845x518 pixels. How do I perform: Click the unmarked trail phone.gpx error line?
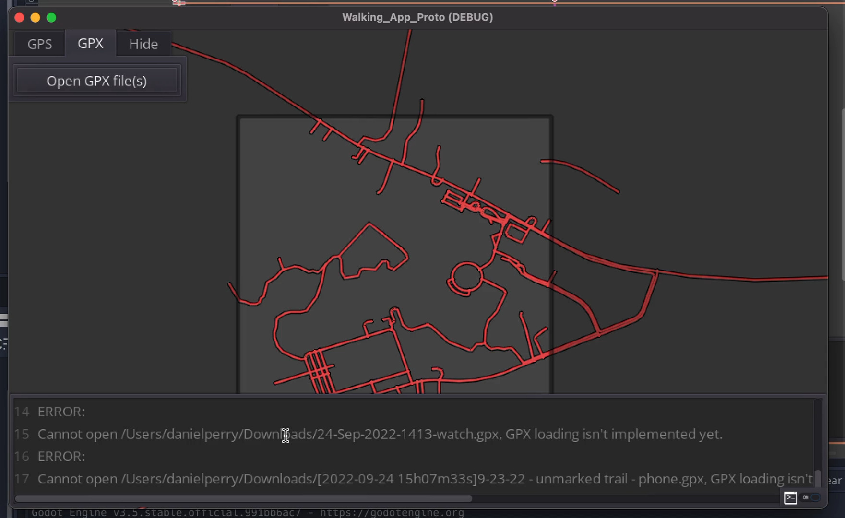pos(425,479)
